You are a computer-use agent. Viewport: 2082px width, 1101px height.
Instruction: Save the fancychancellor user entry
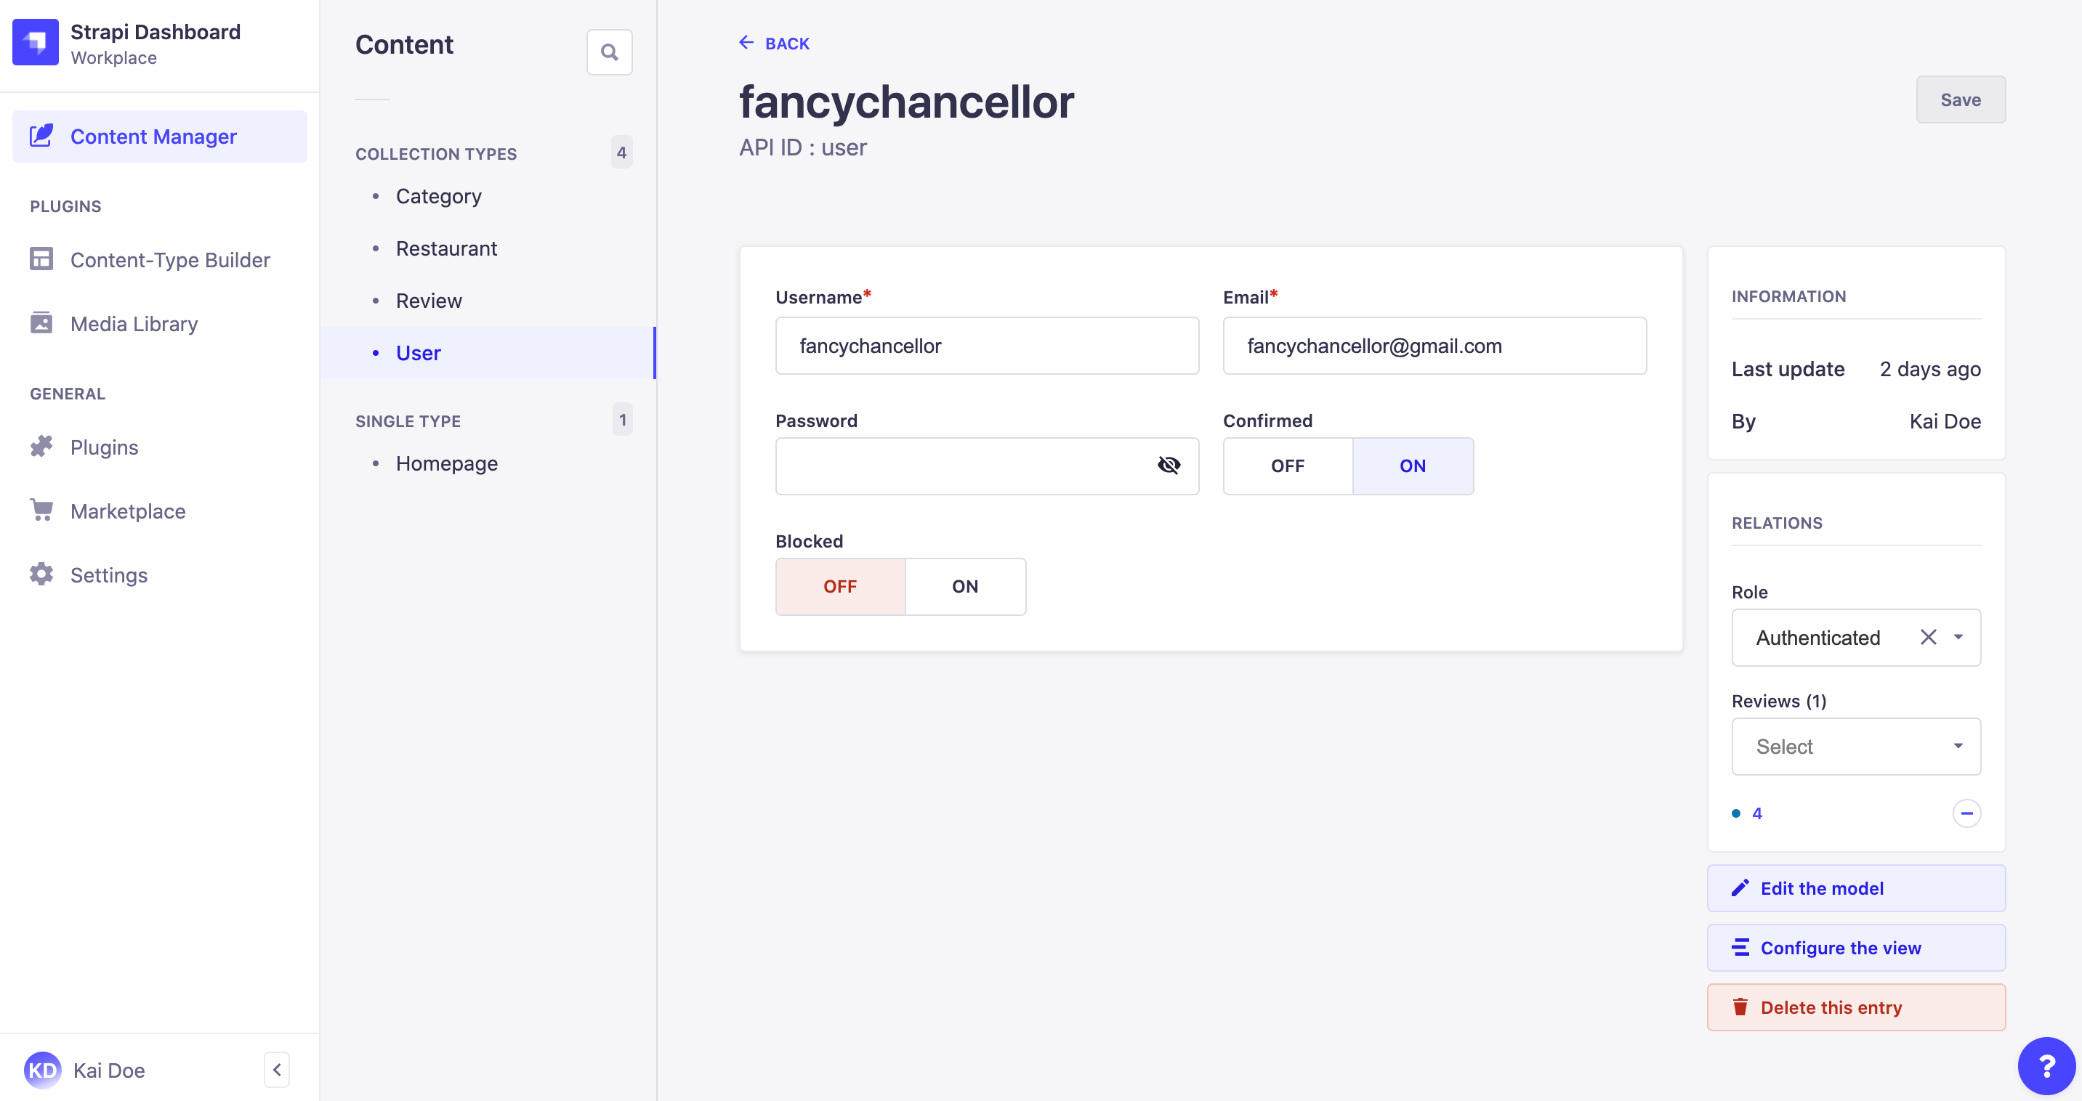(1961, 99)
